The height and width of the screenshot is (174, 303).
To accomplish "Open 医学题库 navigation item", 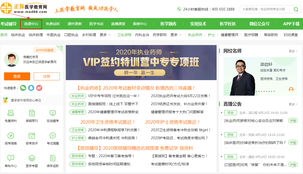I will 169,24.
